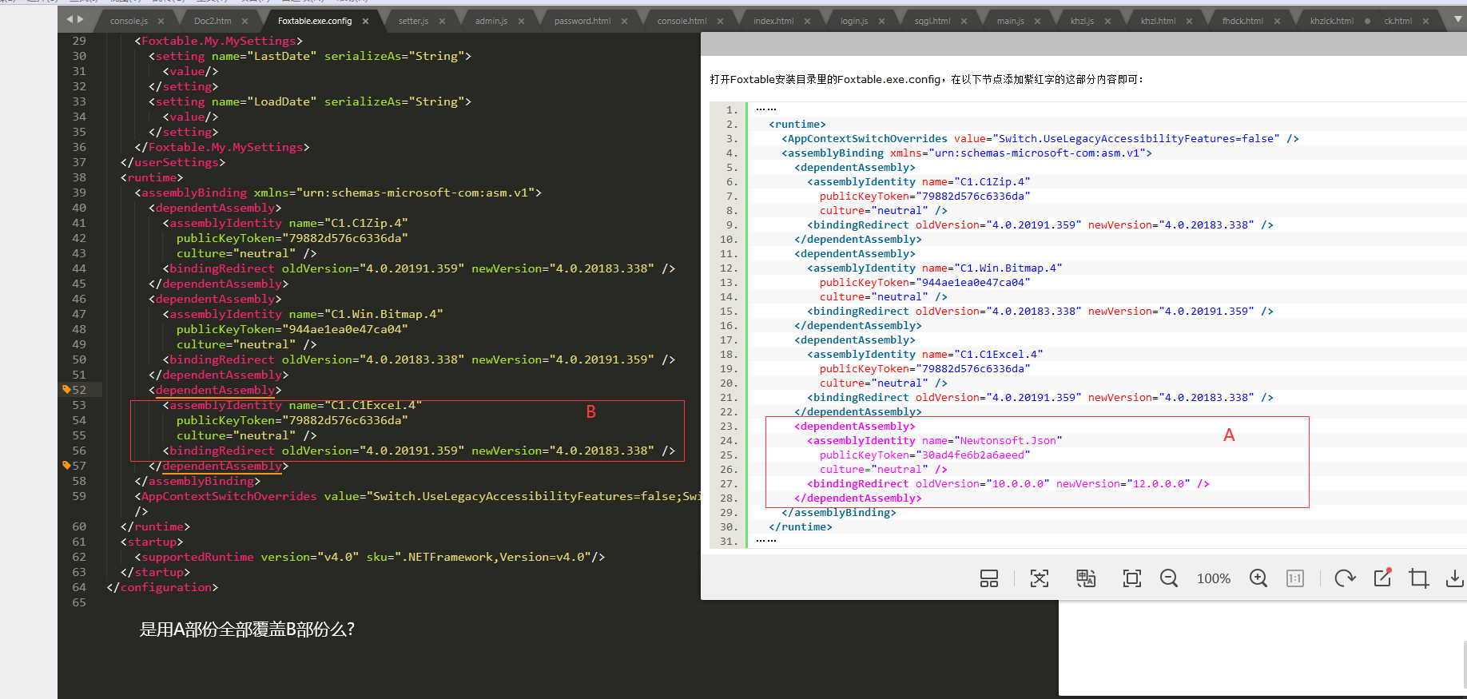Close the main.js tab
This screenshot has height=699, width=1467.
(1038, 22)
